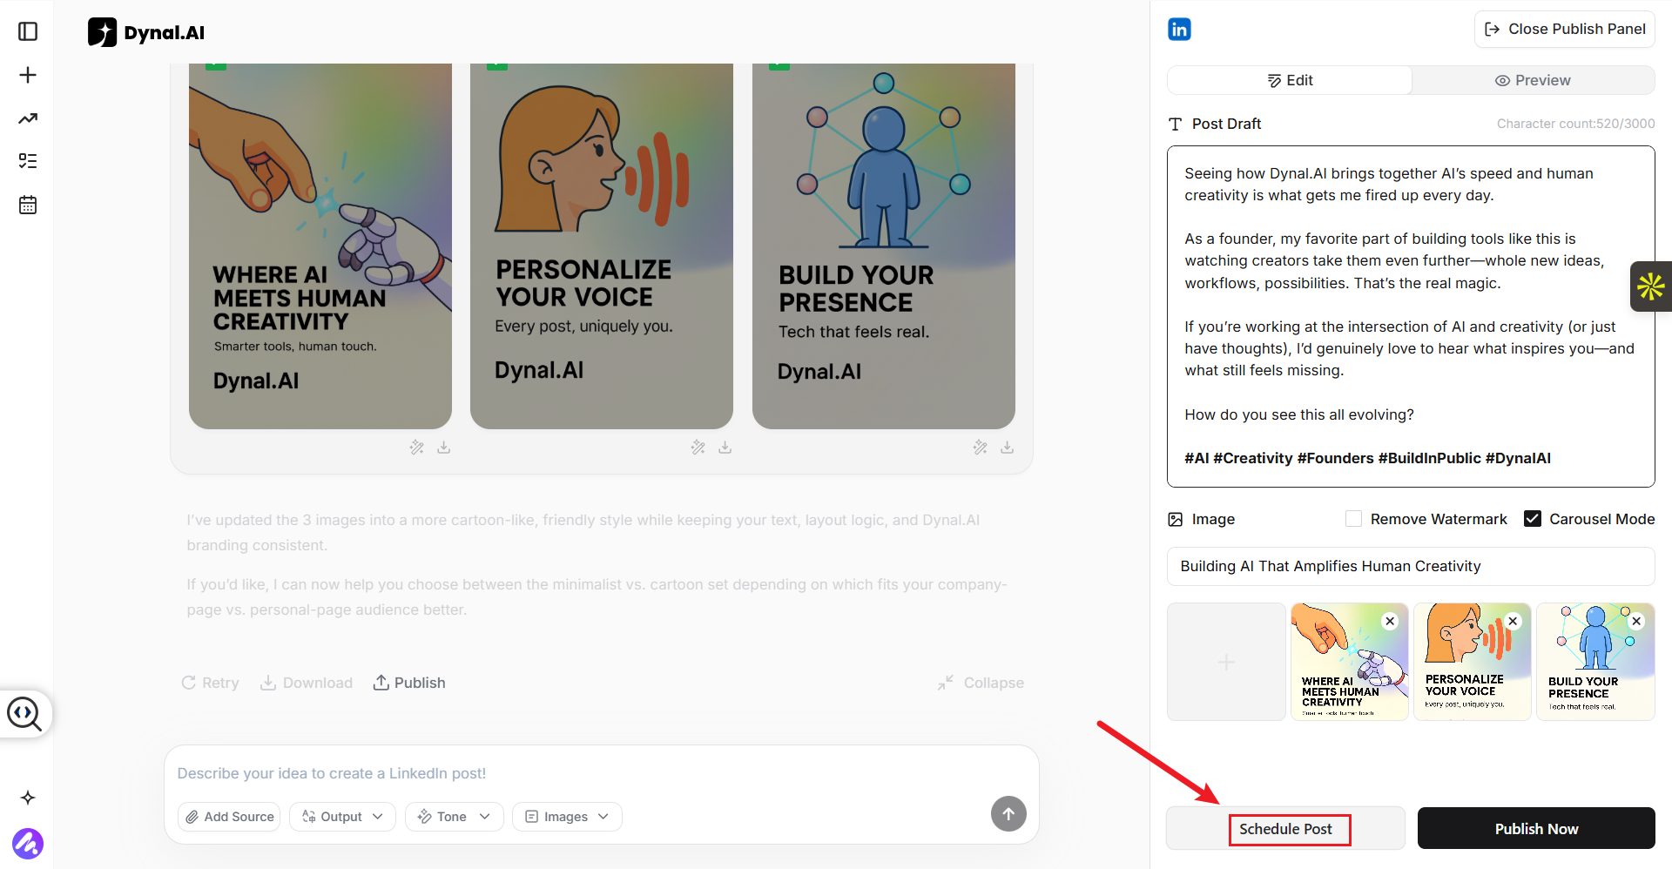This screenshot has width=1672, height=869.
Task: Collapse the response section
Action: click(x=981, y=683)
